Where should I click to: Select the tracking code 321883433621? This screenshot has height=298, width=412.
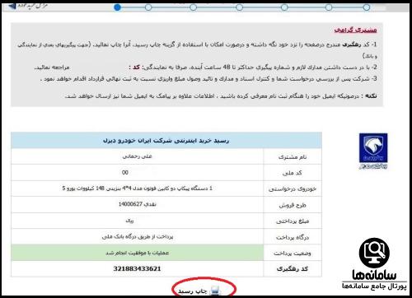point(137,268)
